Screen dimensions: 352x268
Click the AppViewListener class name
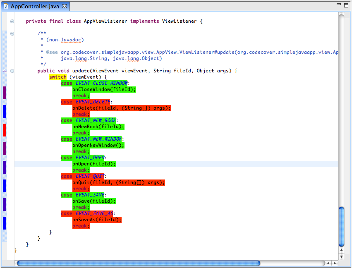tap(105, 22)
